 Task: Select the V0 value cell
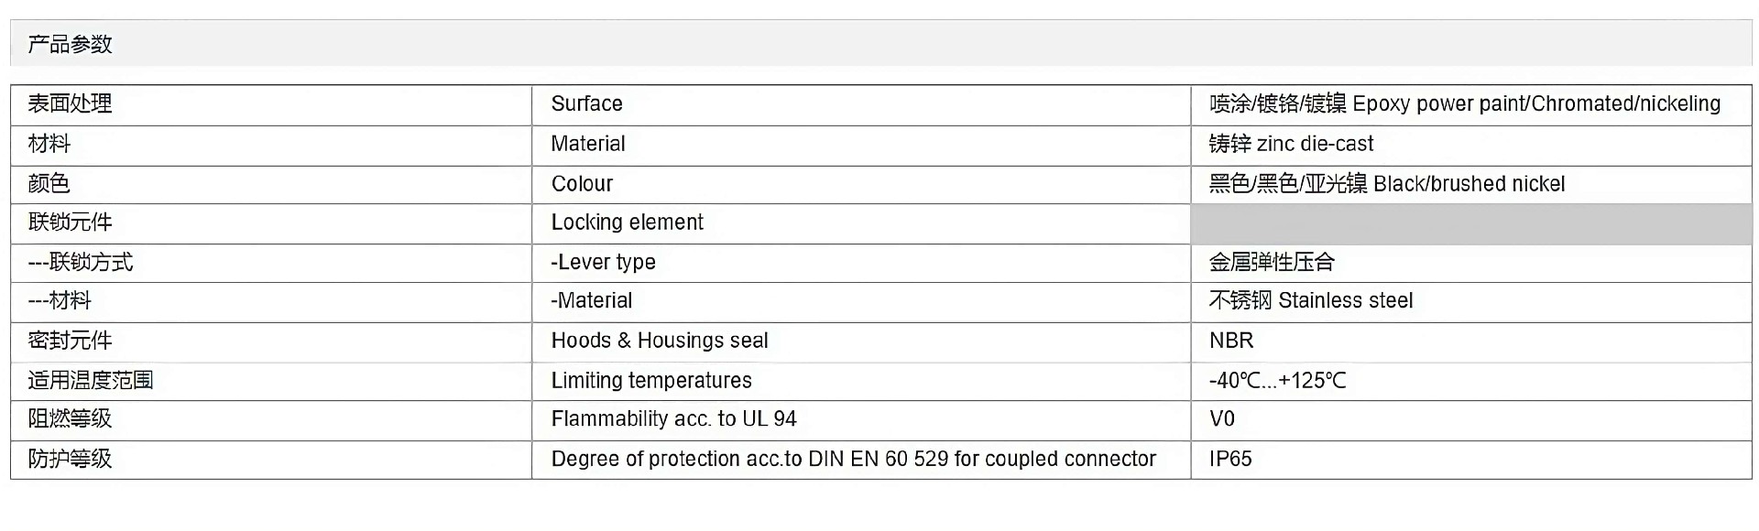[x=1471, y=420]
